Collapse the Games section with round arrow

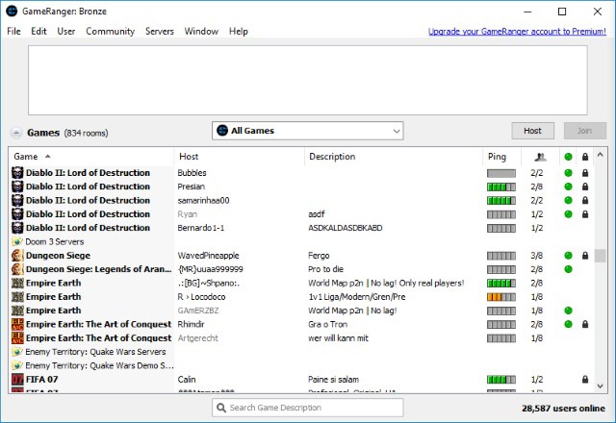(x=16, y=133)
